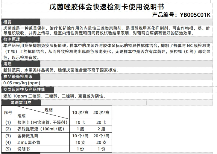Click the 序号 table header cell
Viewport: 217px width, 154px height.
[8, 112]
